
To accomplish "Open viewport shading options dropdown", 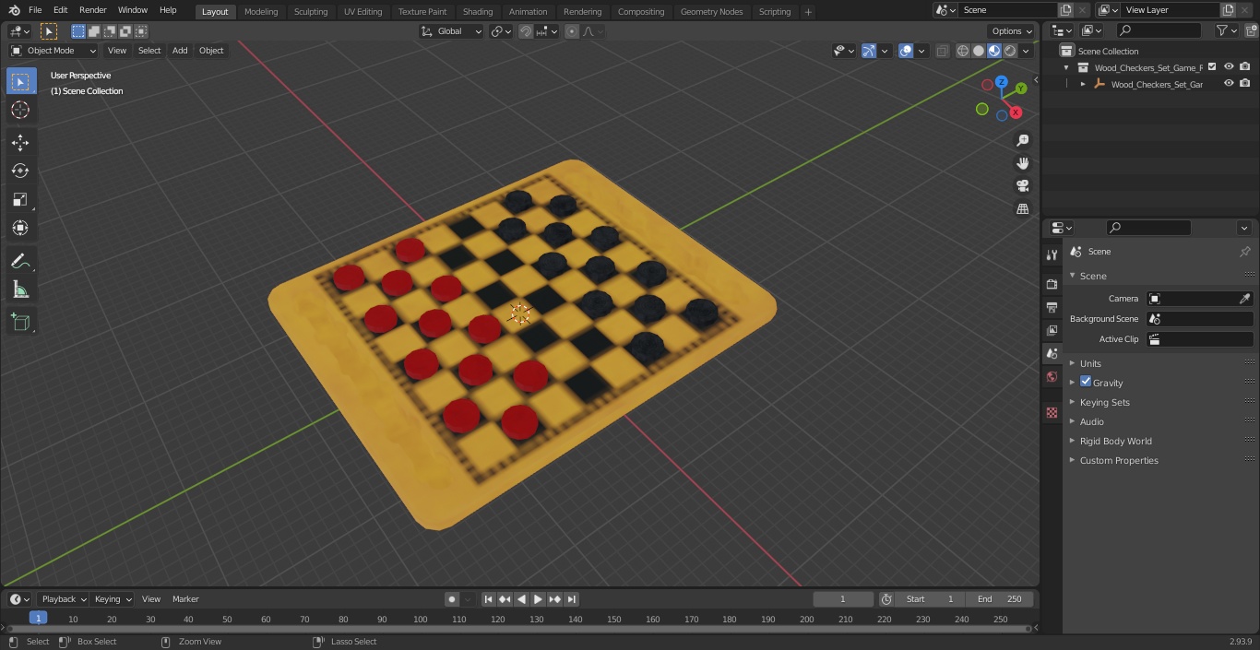I will [x=1026, y=51].
